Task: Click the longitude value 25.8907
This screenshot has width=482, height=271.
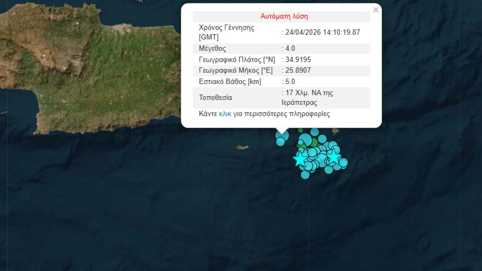Action: pyautogui.click(x=298, y=70)
